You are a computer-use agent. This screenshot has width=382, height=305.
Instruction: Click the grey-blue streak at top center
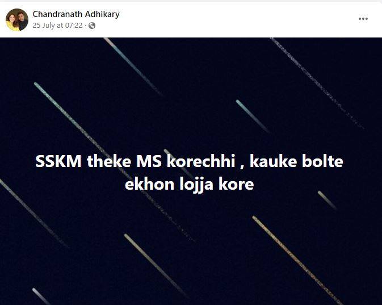click(x=133, y=66)
